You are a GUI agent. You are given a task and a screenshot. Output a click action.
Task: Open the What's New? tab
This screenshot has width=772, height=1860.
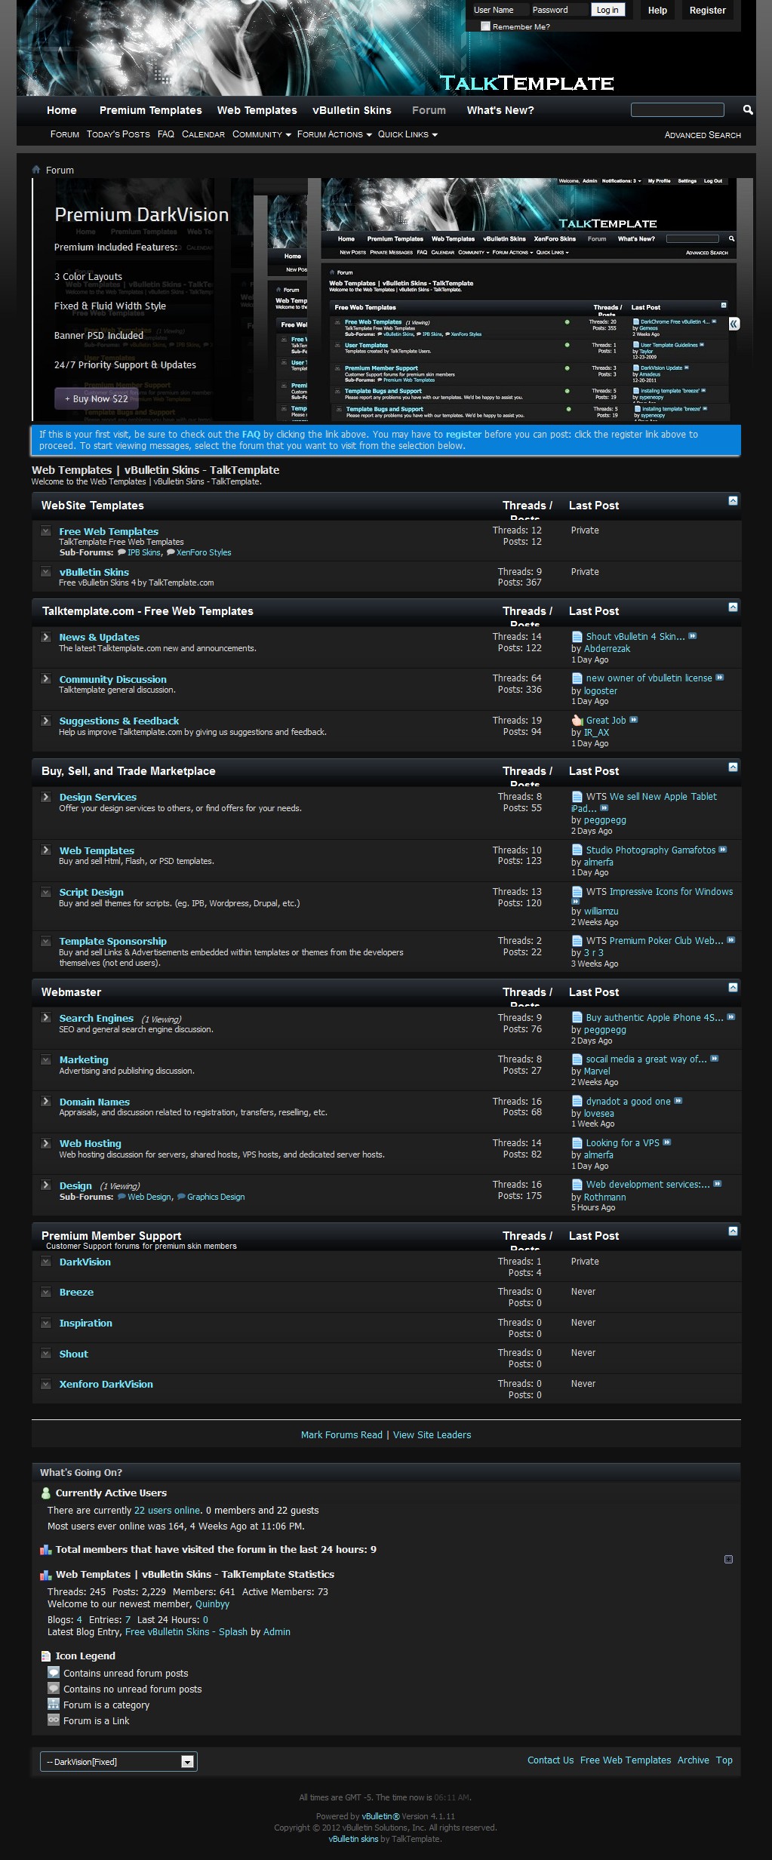coord(500,110)
